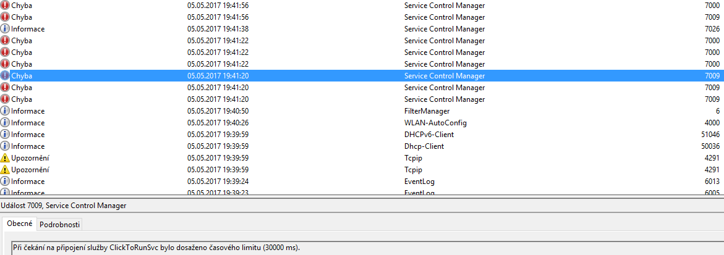This screenshot has width=724, height=255.
Task: Click information icon of event 7026 row
Action: click(x=6, y=29)
